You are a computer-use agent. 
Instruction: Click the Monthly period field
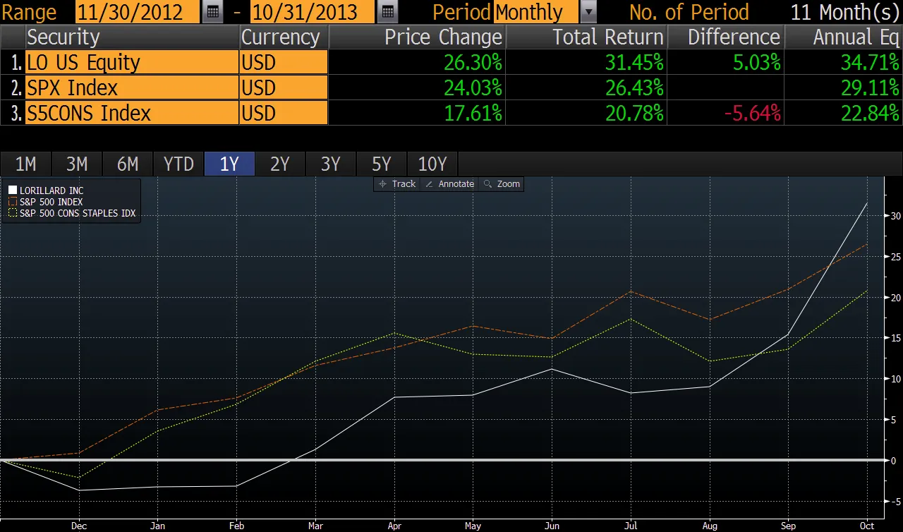click(x=536, y=12)
